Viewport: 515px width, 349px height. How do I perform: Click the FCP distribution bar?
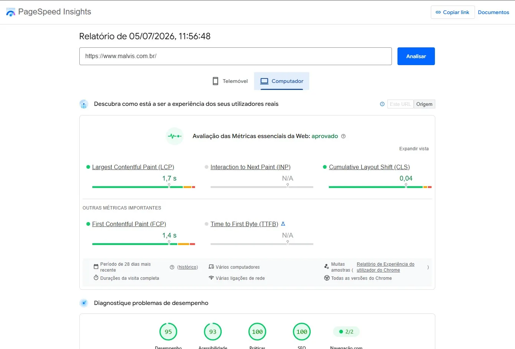143,244
